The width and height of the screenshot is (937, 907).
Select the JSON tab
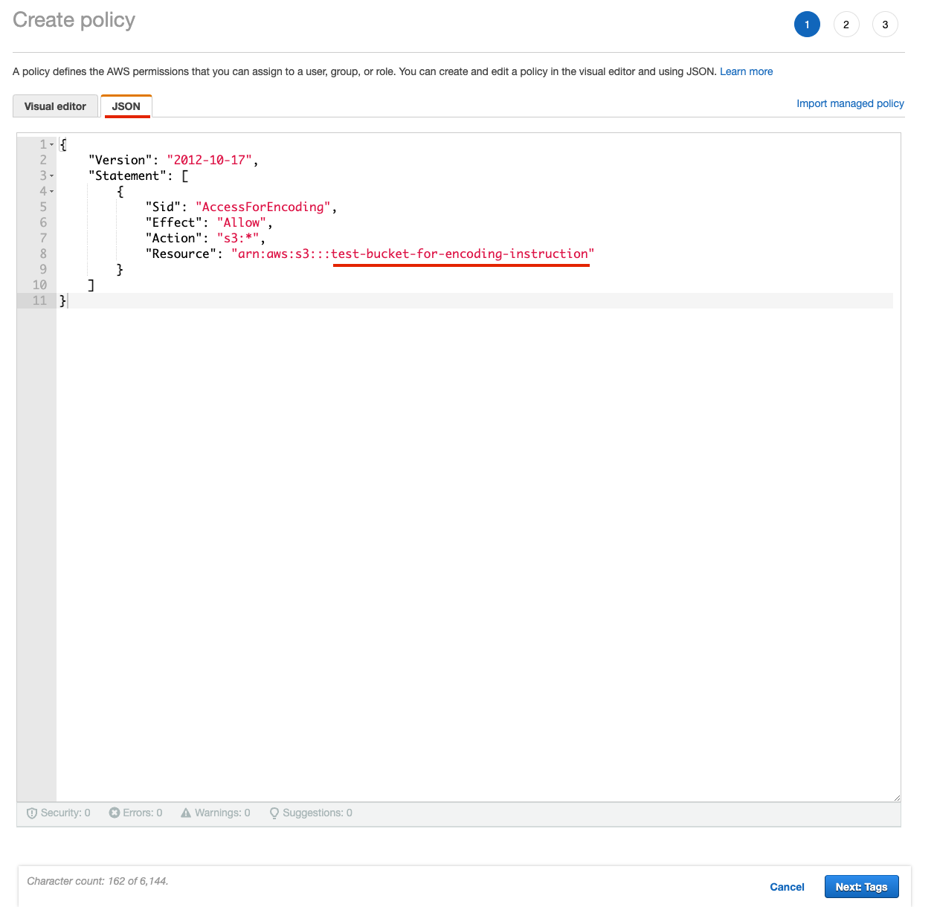click(126, 106)
